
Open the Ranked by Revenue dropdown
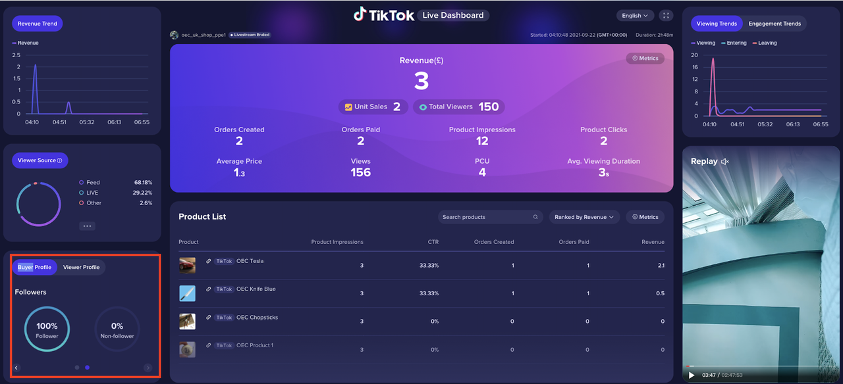coord(584,217)
